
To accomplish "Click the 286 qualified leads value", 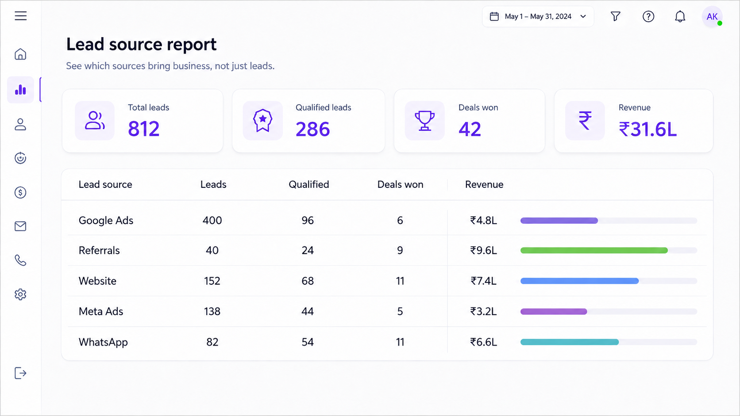I will point(312,130).
